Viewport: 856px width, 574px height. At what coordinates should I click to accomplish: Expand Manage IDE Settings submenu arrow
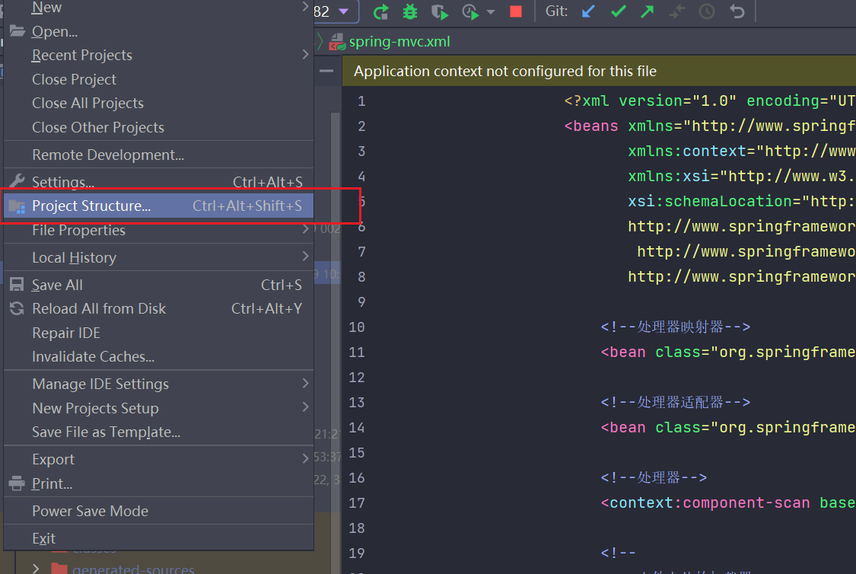pyautogui.click(x=305, y=384)
